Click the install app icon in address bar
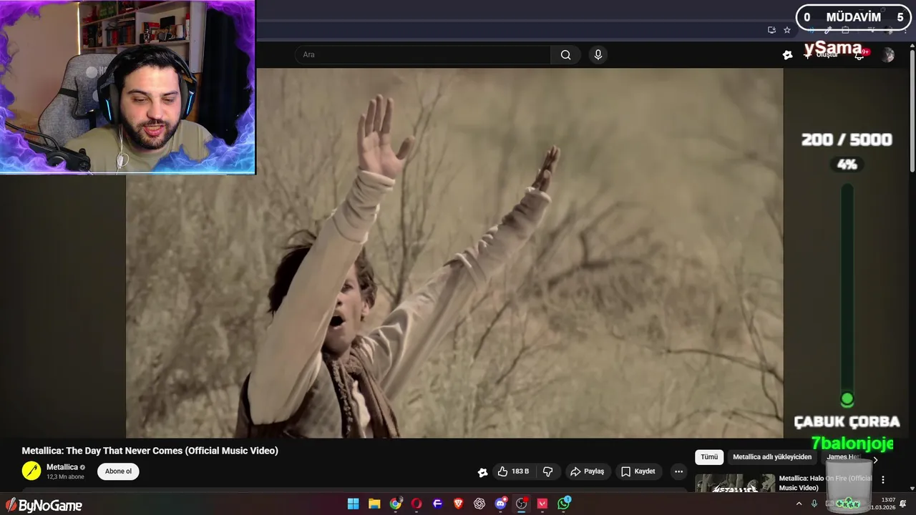Viewport: 916px width, 515px height. pos(771,30)
